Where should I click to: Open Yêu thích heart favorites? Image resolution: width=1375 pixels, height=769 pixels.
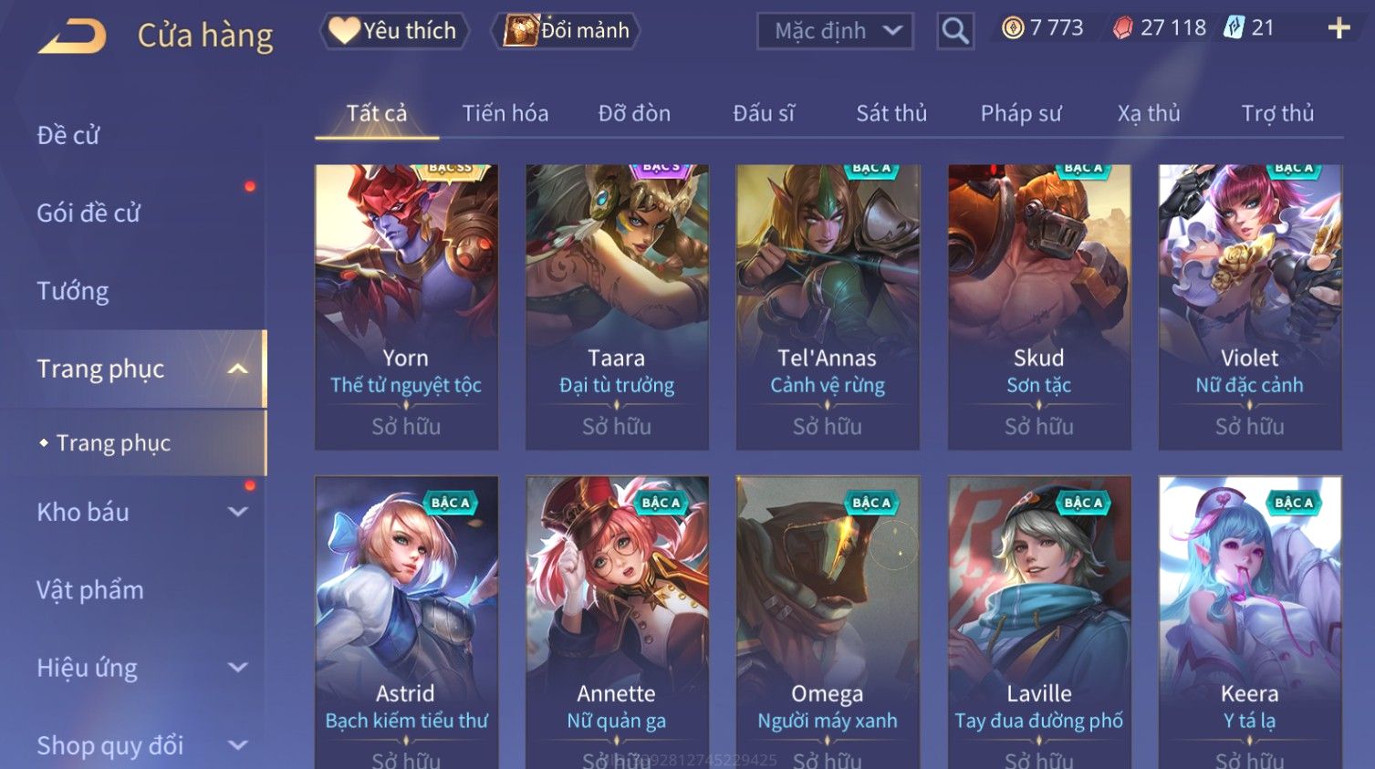coord(393,31)
